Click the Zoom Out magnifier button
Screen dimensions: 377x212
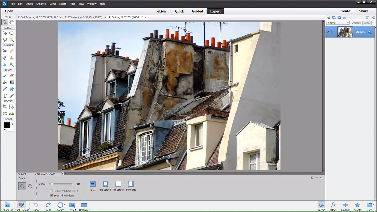click(x=30, y=186)
